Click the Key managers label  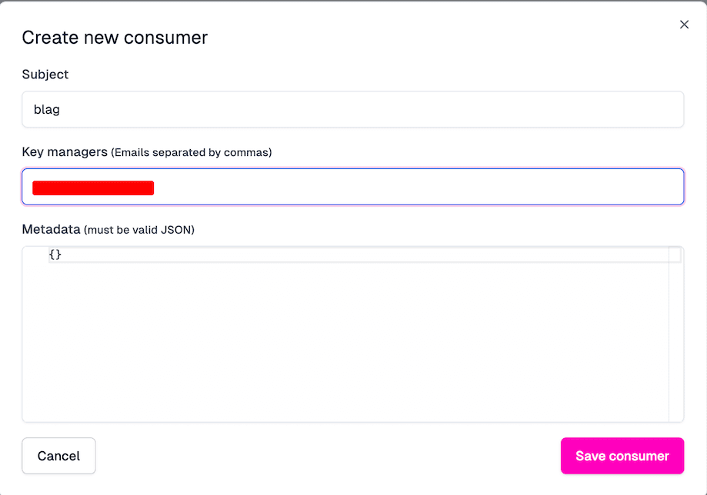[64, 151]
